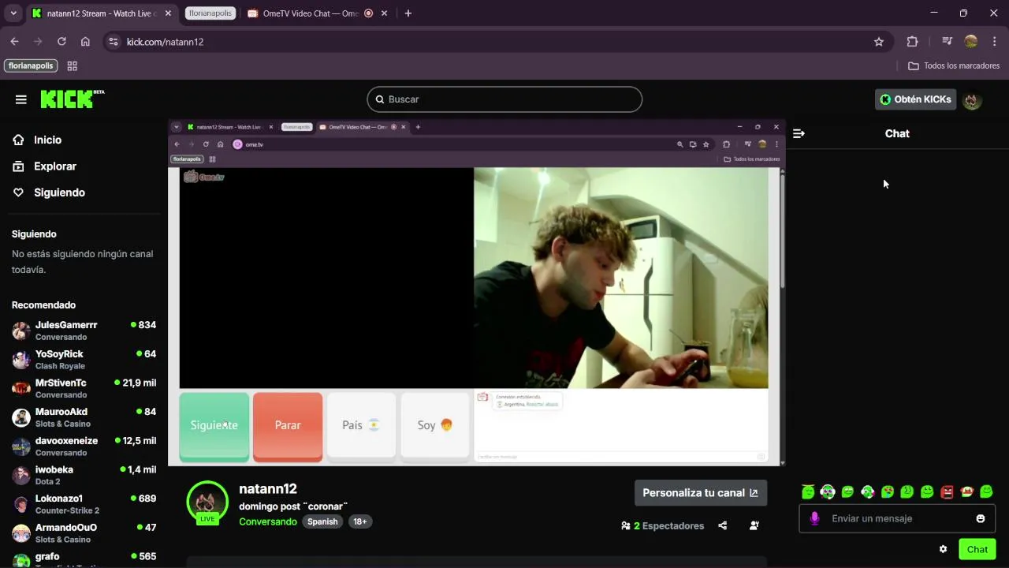Click the browser home icon

85,42
